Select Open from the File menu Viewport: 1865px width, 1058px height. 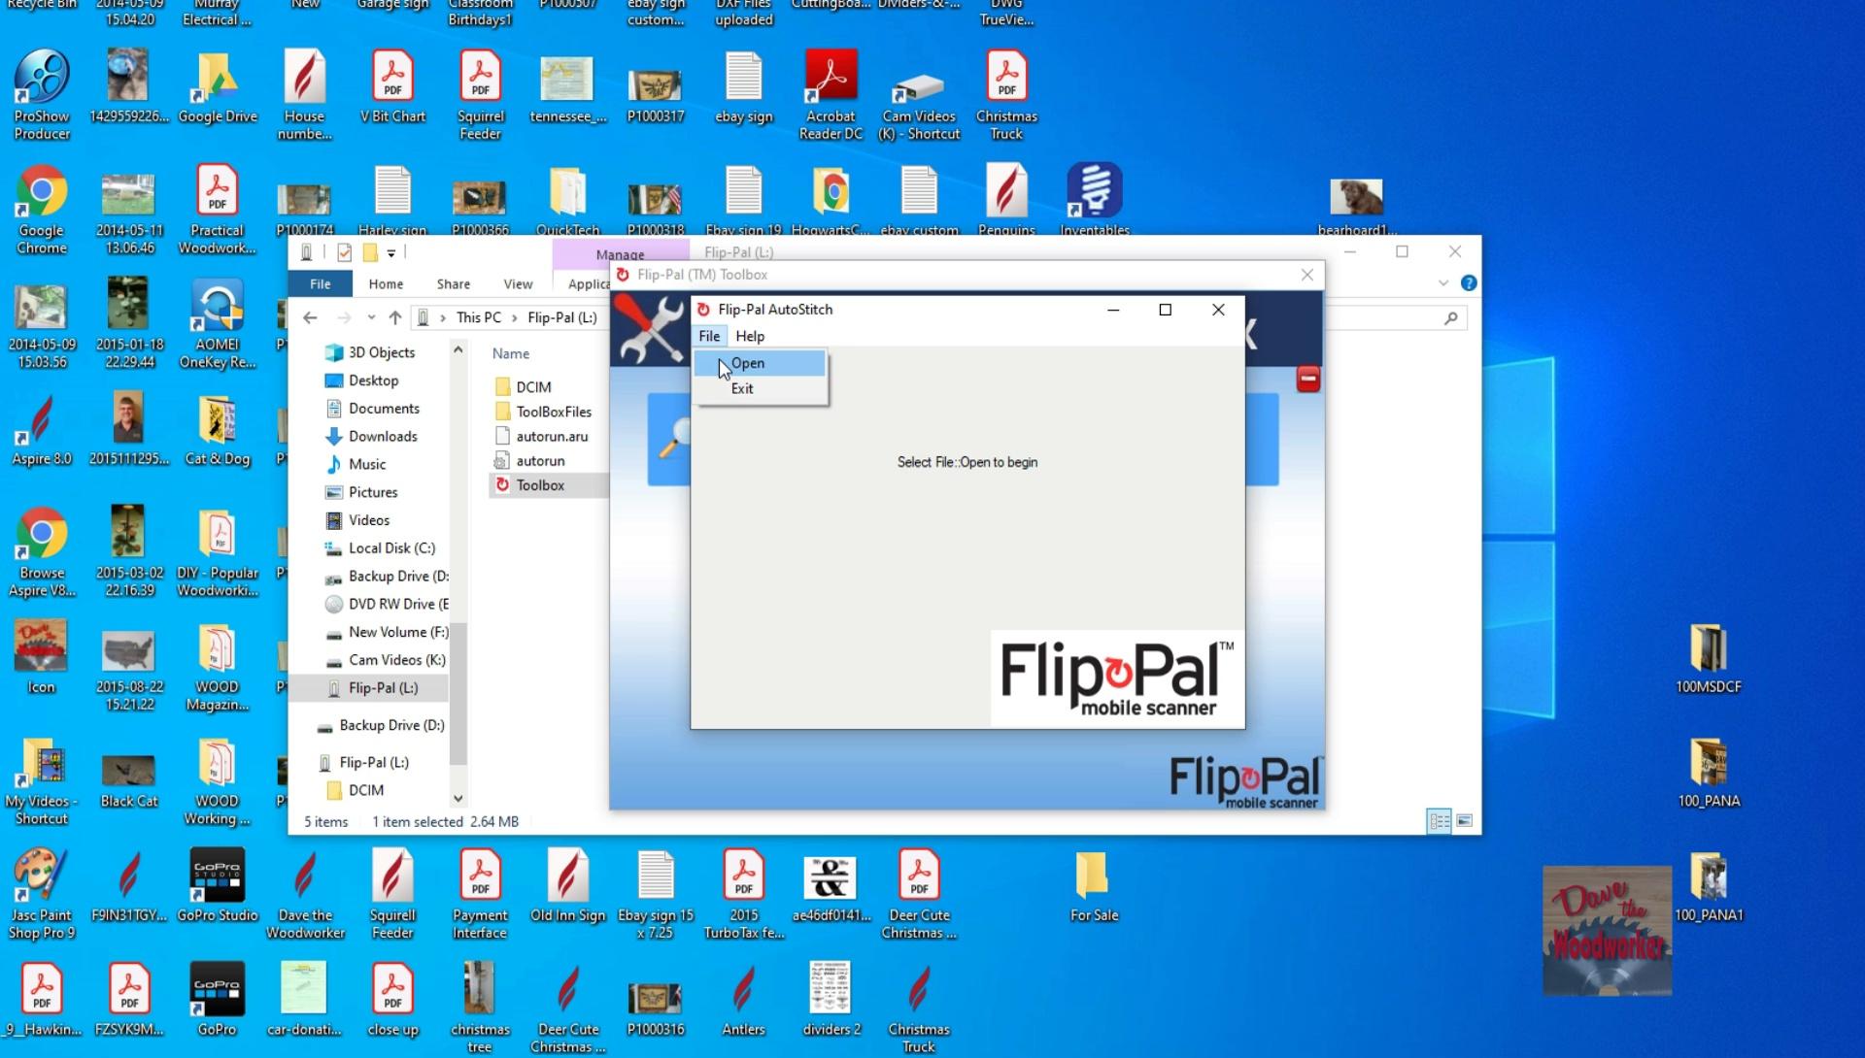click(x=748, y=363)
